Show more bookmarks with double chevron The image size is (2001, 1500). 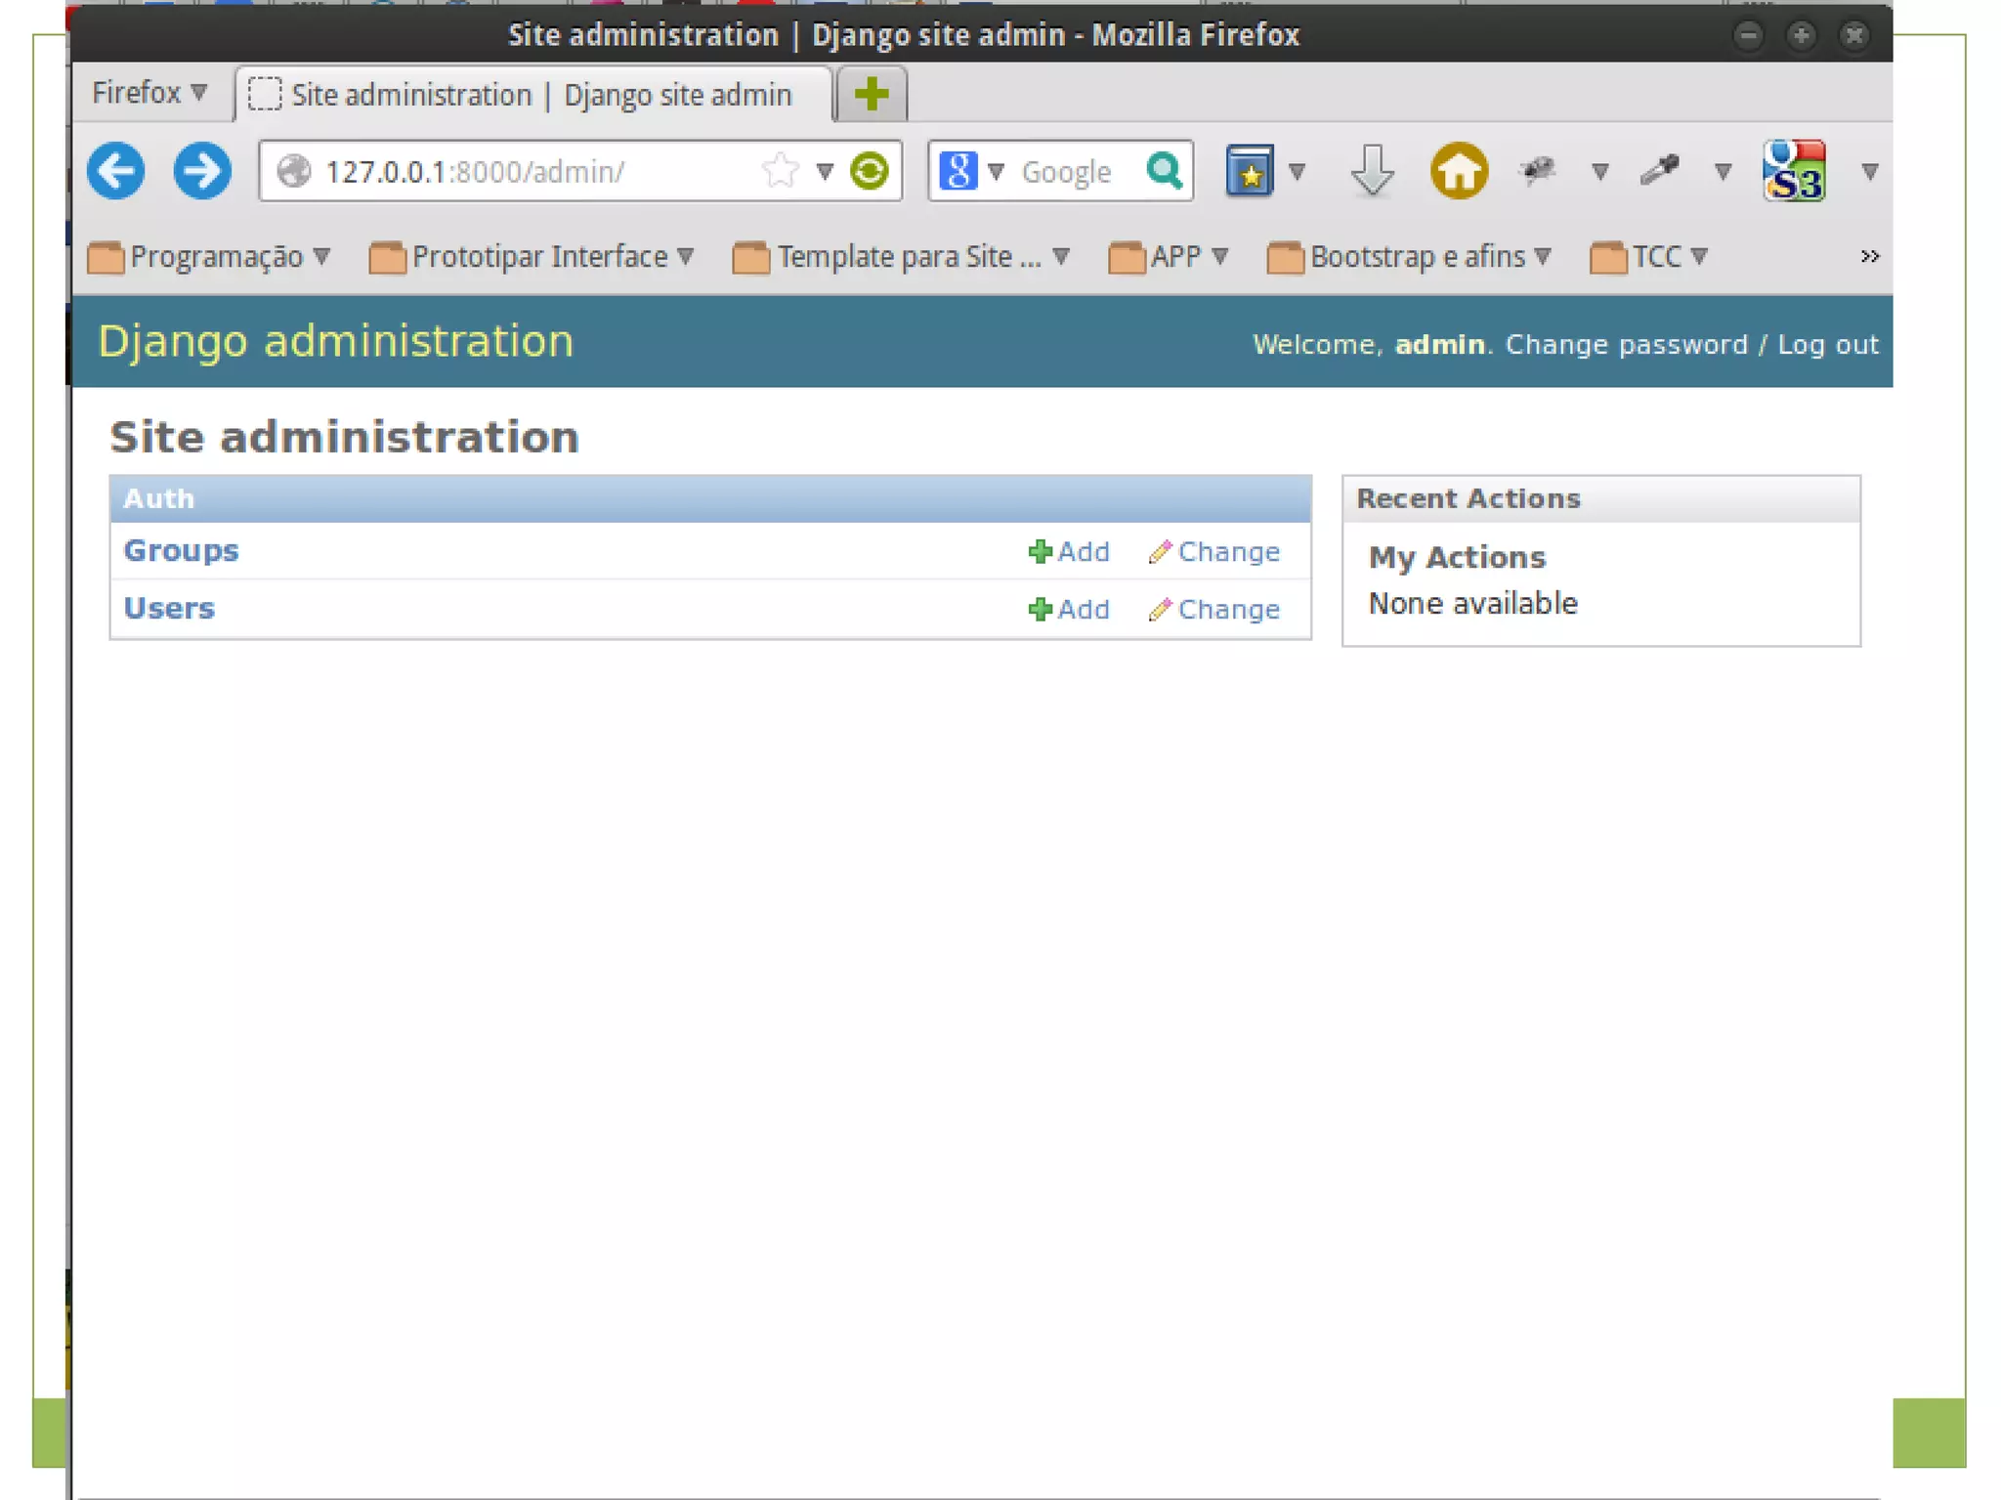[1868, 257]
